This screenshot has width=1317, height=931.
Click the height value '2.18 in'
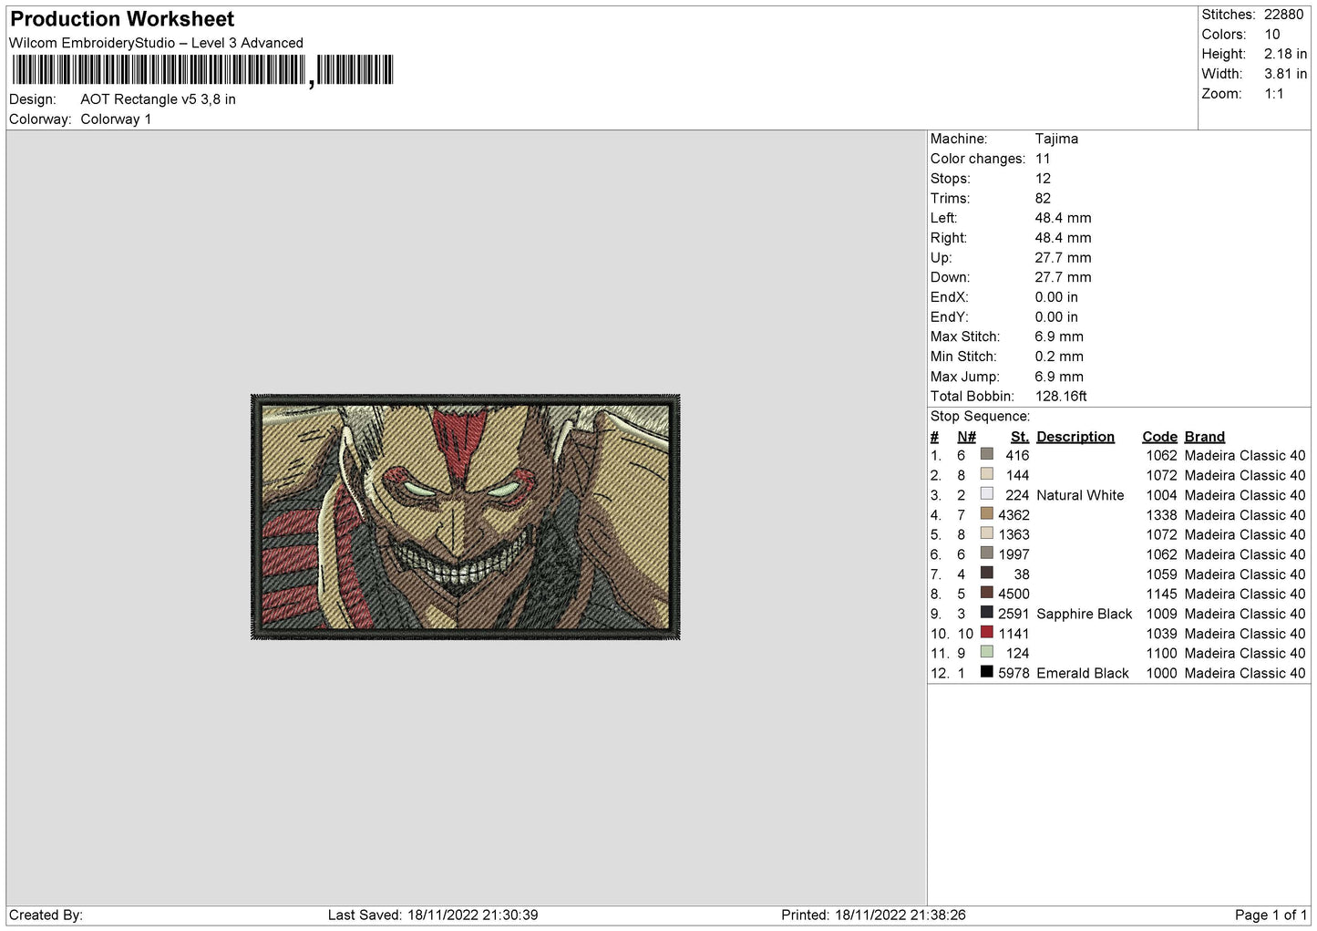(1285, 55)
